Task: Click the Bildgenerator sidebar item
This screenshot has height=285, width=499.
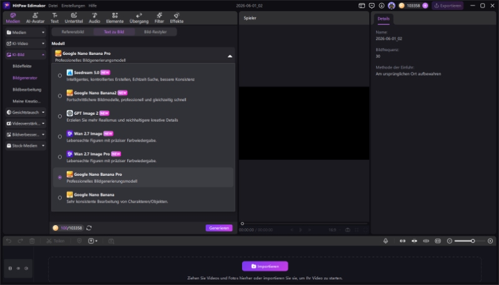Action: click(x=25, y=78)
